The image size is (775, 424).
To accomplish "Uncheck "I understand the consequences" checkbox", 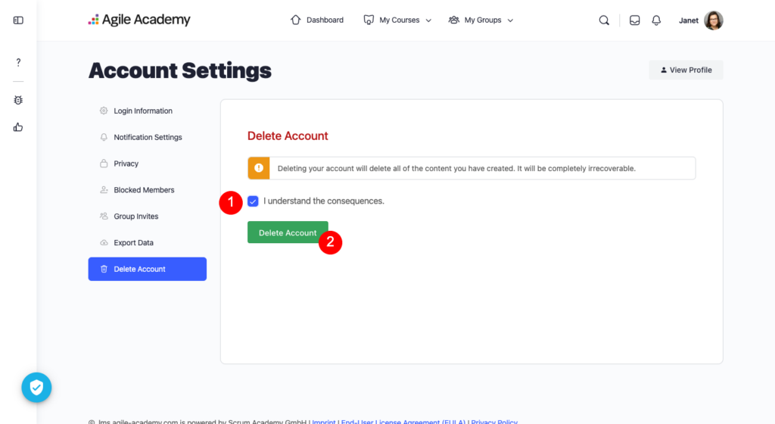I will (253, 201).
